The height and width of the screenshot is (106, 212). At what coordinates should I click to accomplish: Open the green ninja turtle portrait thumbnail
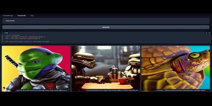[36, 69]
